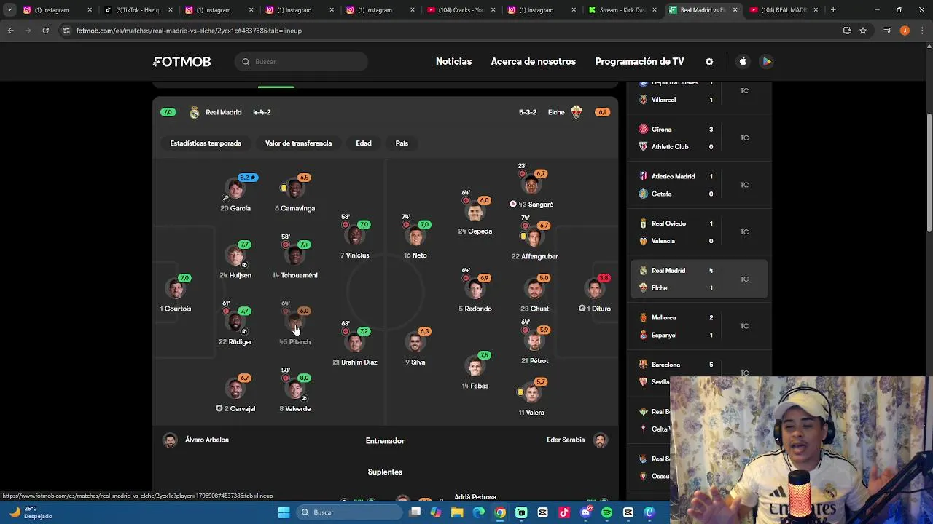Open a new browser tab
Screen dimensions: 933x524
(x=833, y=10)
